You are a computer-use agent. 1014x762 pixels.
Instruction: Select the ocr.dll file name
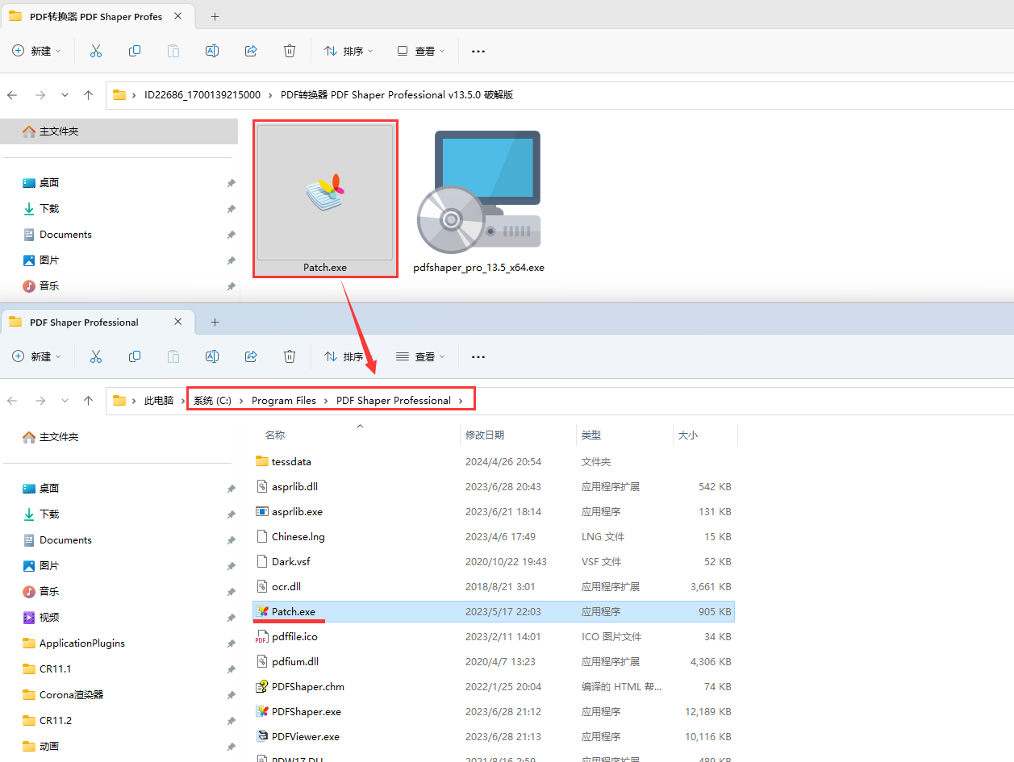[286, 587]
